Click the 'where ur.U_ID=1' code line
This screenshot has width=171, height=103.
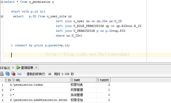[69, 36]
